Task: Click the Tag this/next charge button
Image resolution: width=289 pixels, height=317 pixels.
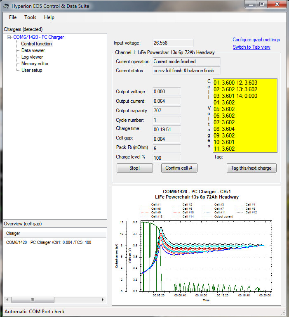Action: click(251, 168)
